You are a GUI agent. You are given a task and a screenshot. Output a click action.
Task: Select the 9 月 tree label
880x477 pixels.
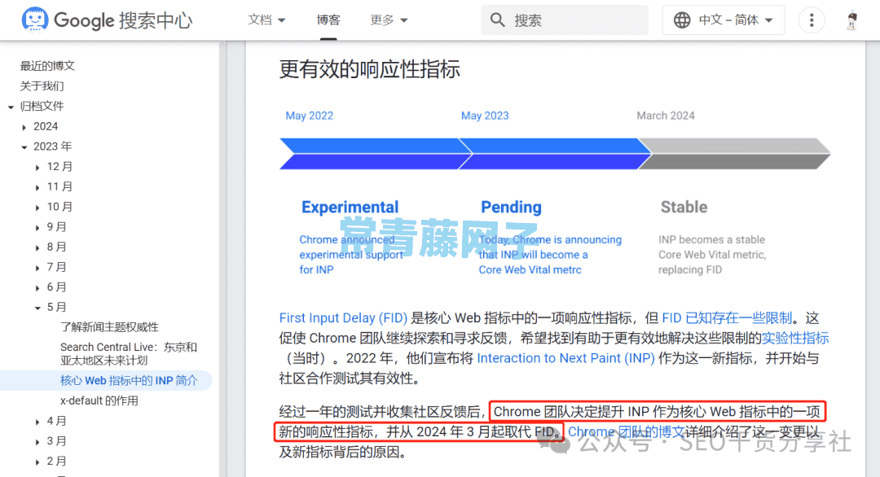coord(57,226)
